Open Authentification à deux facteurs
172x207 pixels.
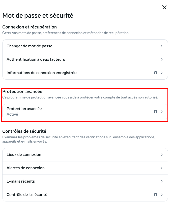[x=85, y=59]
